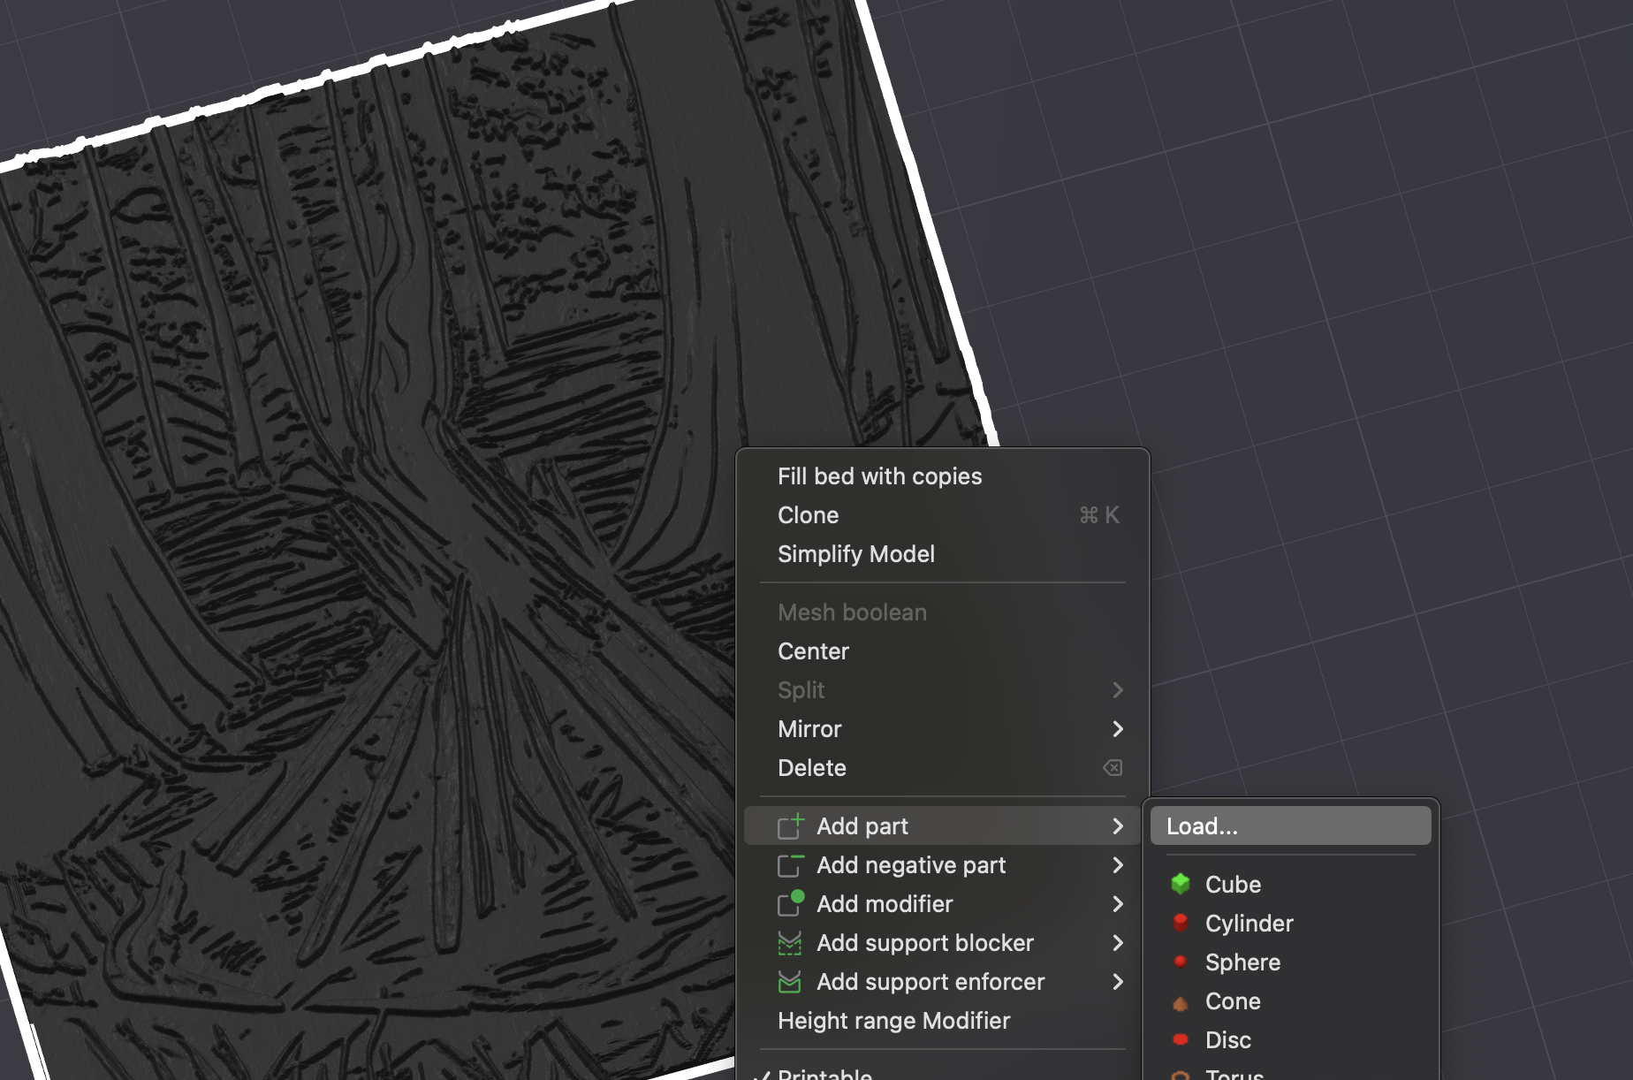Expand the Add support blocker chevron
This screenshot has width=1633, height=1080.
click(1118, 943)
